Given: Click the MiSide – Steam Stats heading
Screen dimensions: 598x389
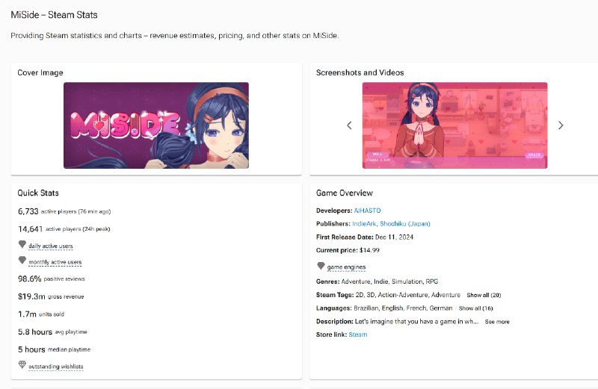Looking at the screenshot, I should click(x=54, y=15).
